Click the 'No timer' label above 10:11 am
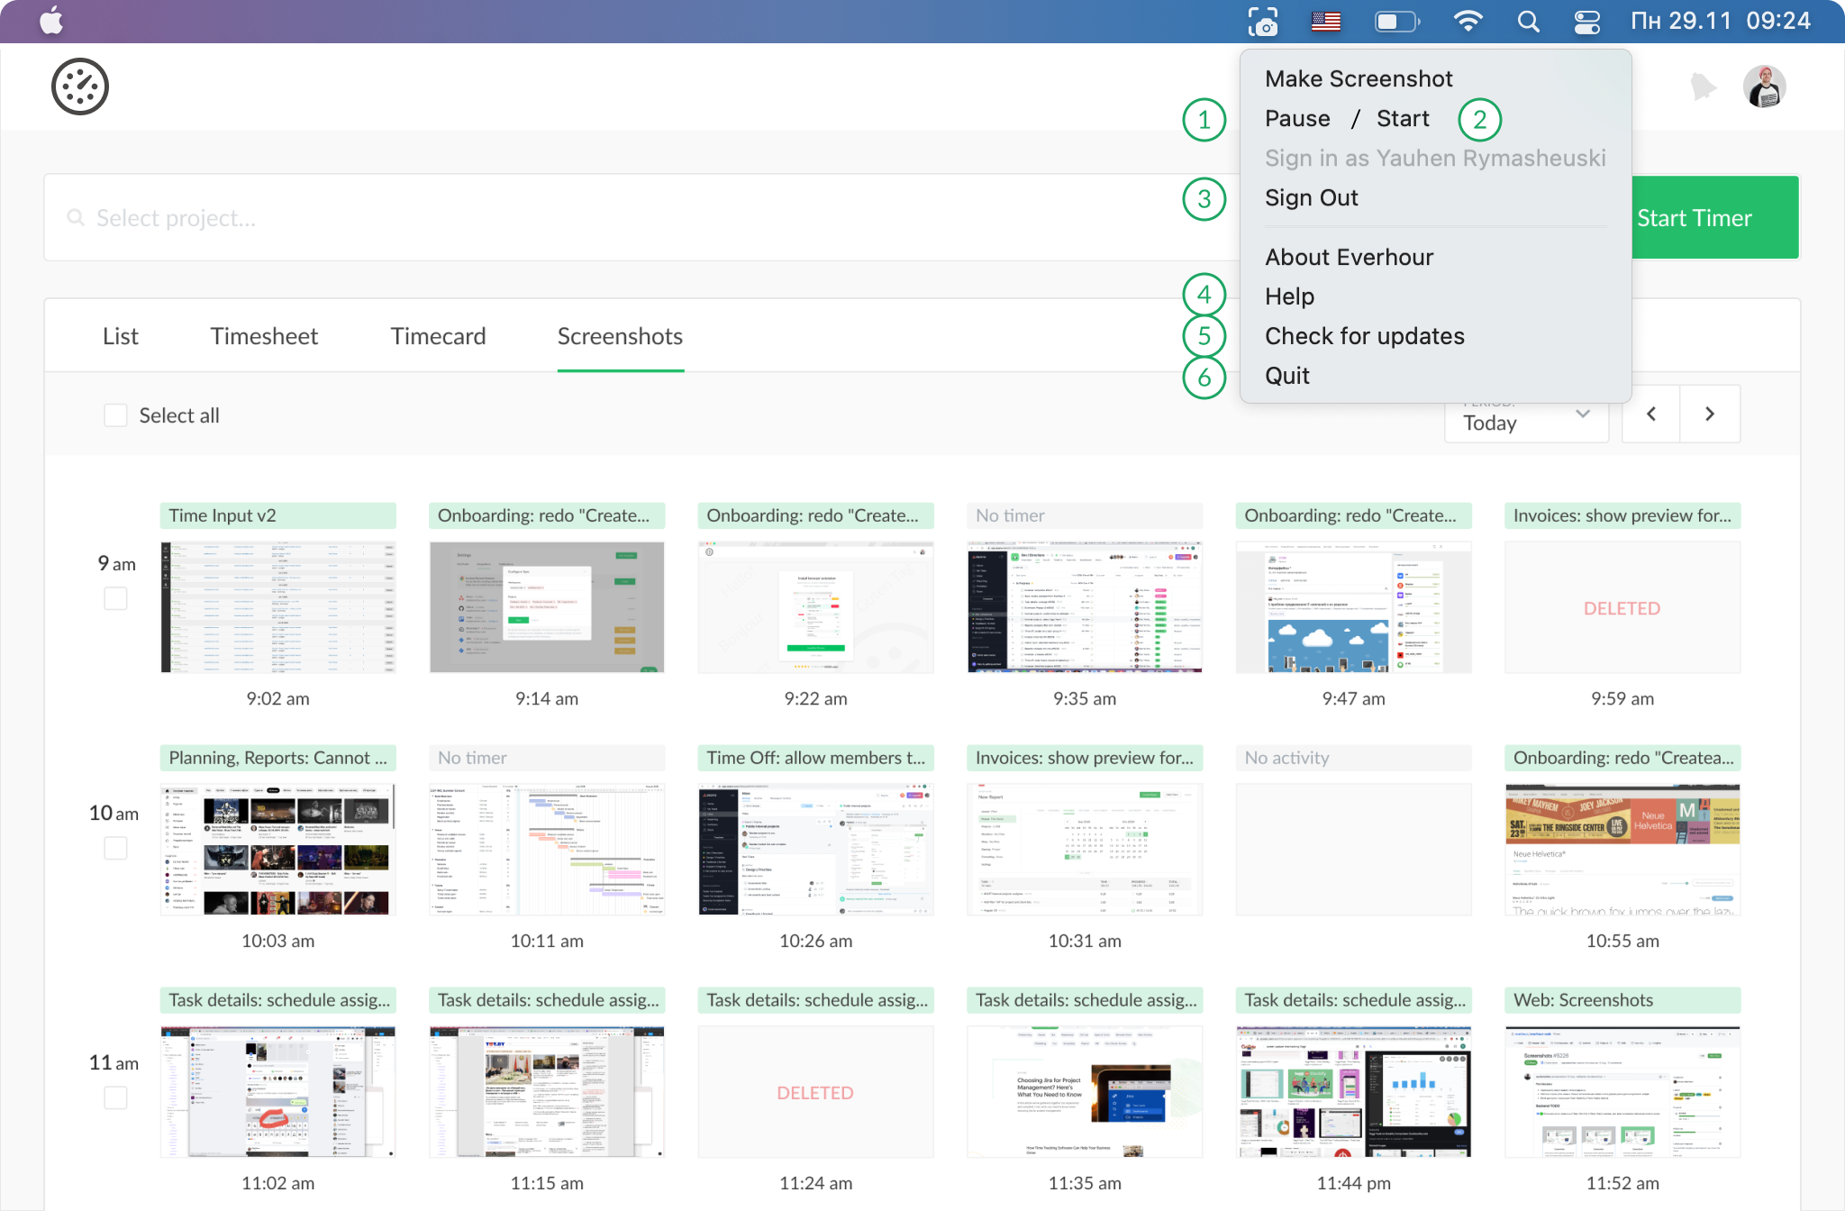 coord(547,758)
